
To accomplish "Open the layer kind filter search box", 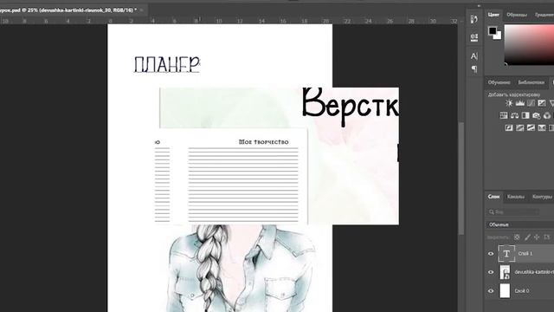I will (x=513, y=211).
